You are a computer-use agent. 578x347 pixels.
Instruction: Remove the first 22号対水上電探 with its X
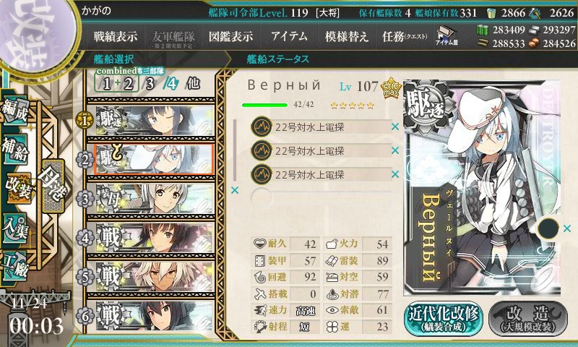point(394,127)
